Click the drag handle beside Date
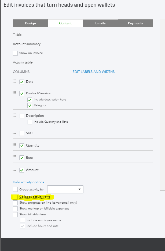 [x=14, y=81]
